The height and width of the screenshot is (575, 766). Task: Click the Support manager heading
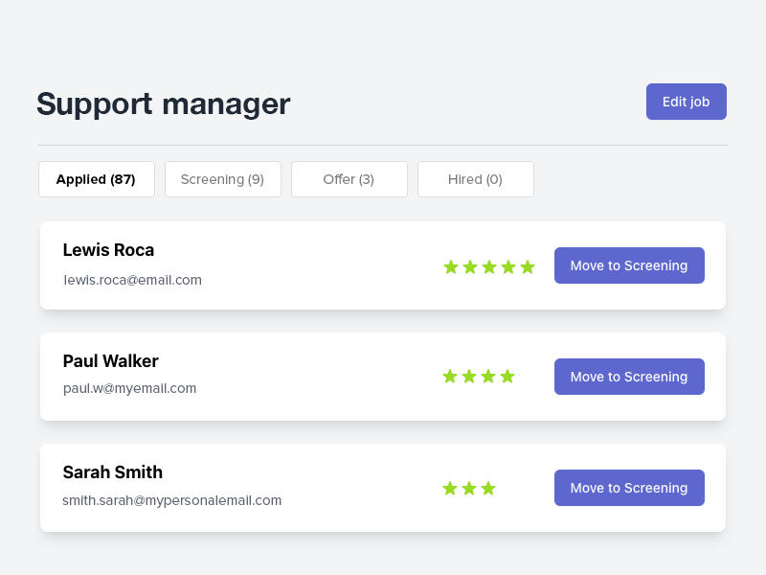coord(163,104)
